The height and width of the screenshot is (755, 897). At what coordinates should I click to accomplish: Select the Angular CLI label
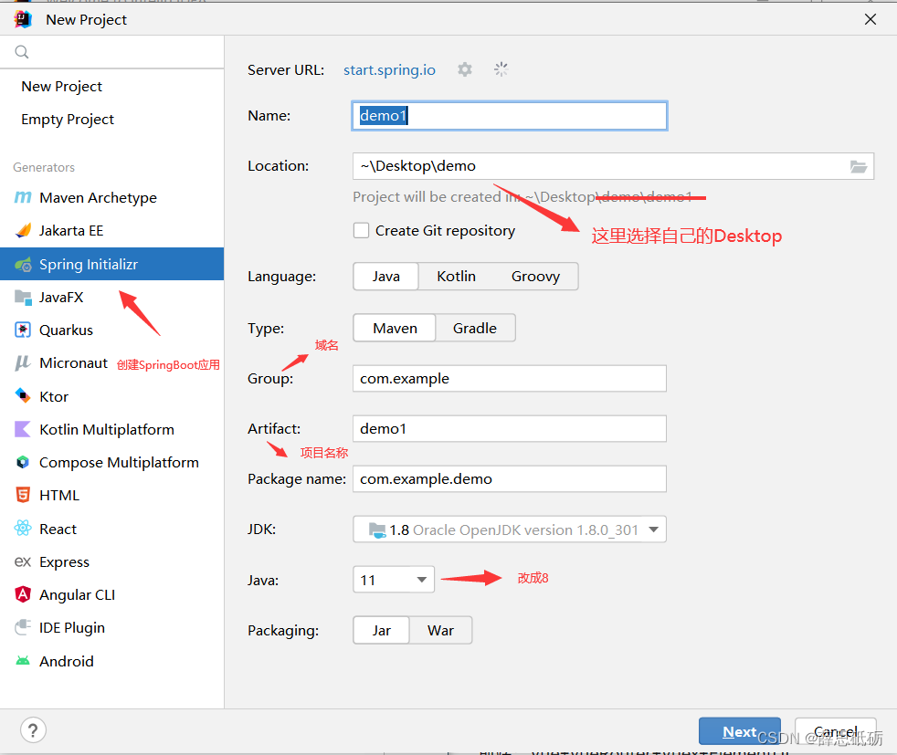(78, 595)
